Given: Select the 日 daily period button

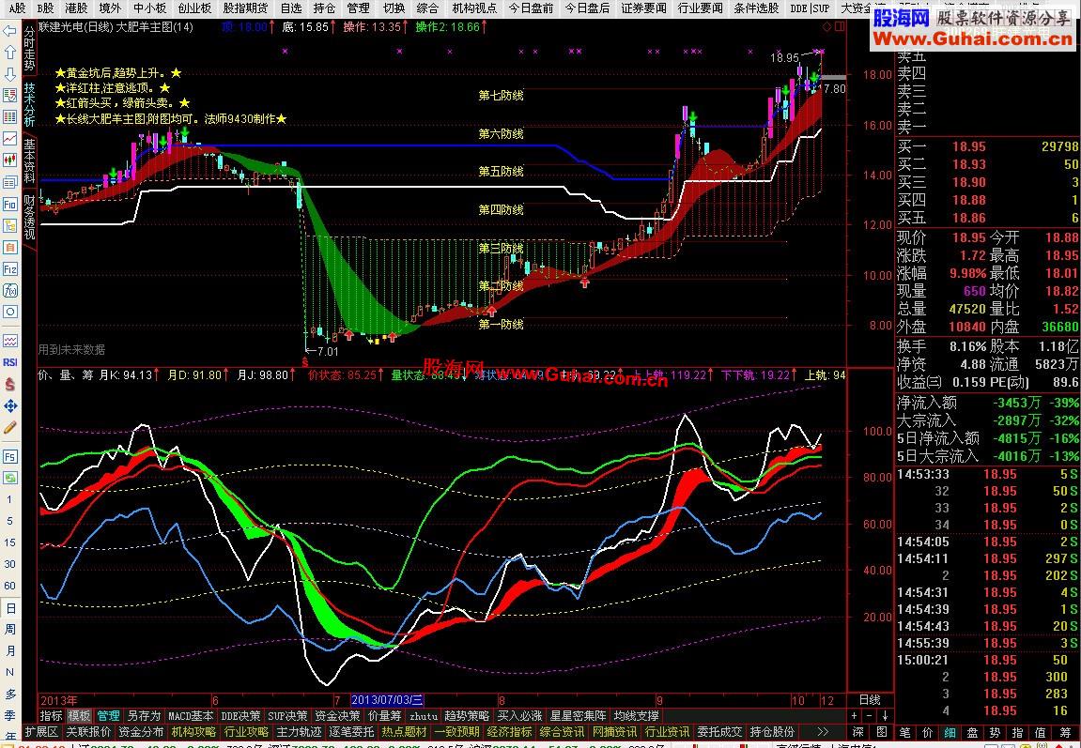Looking at the screenshot, I should coord(9,608).
